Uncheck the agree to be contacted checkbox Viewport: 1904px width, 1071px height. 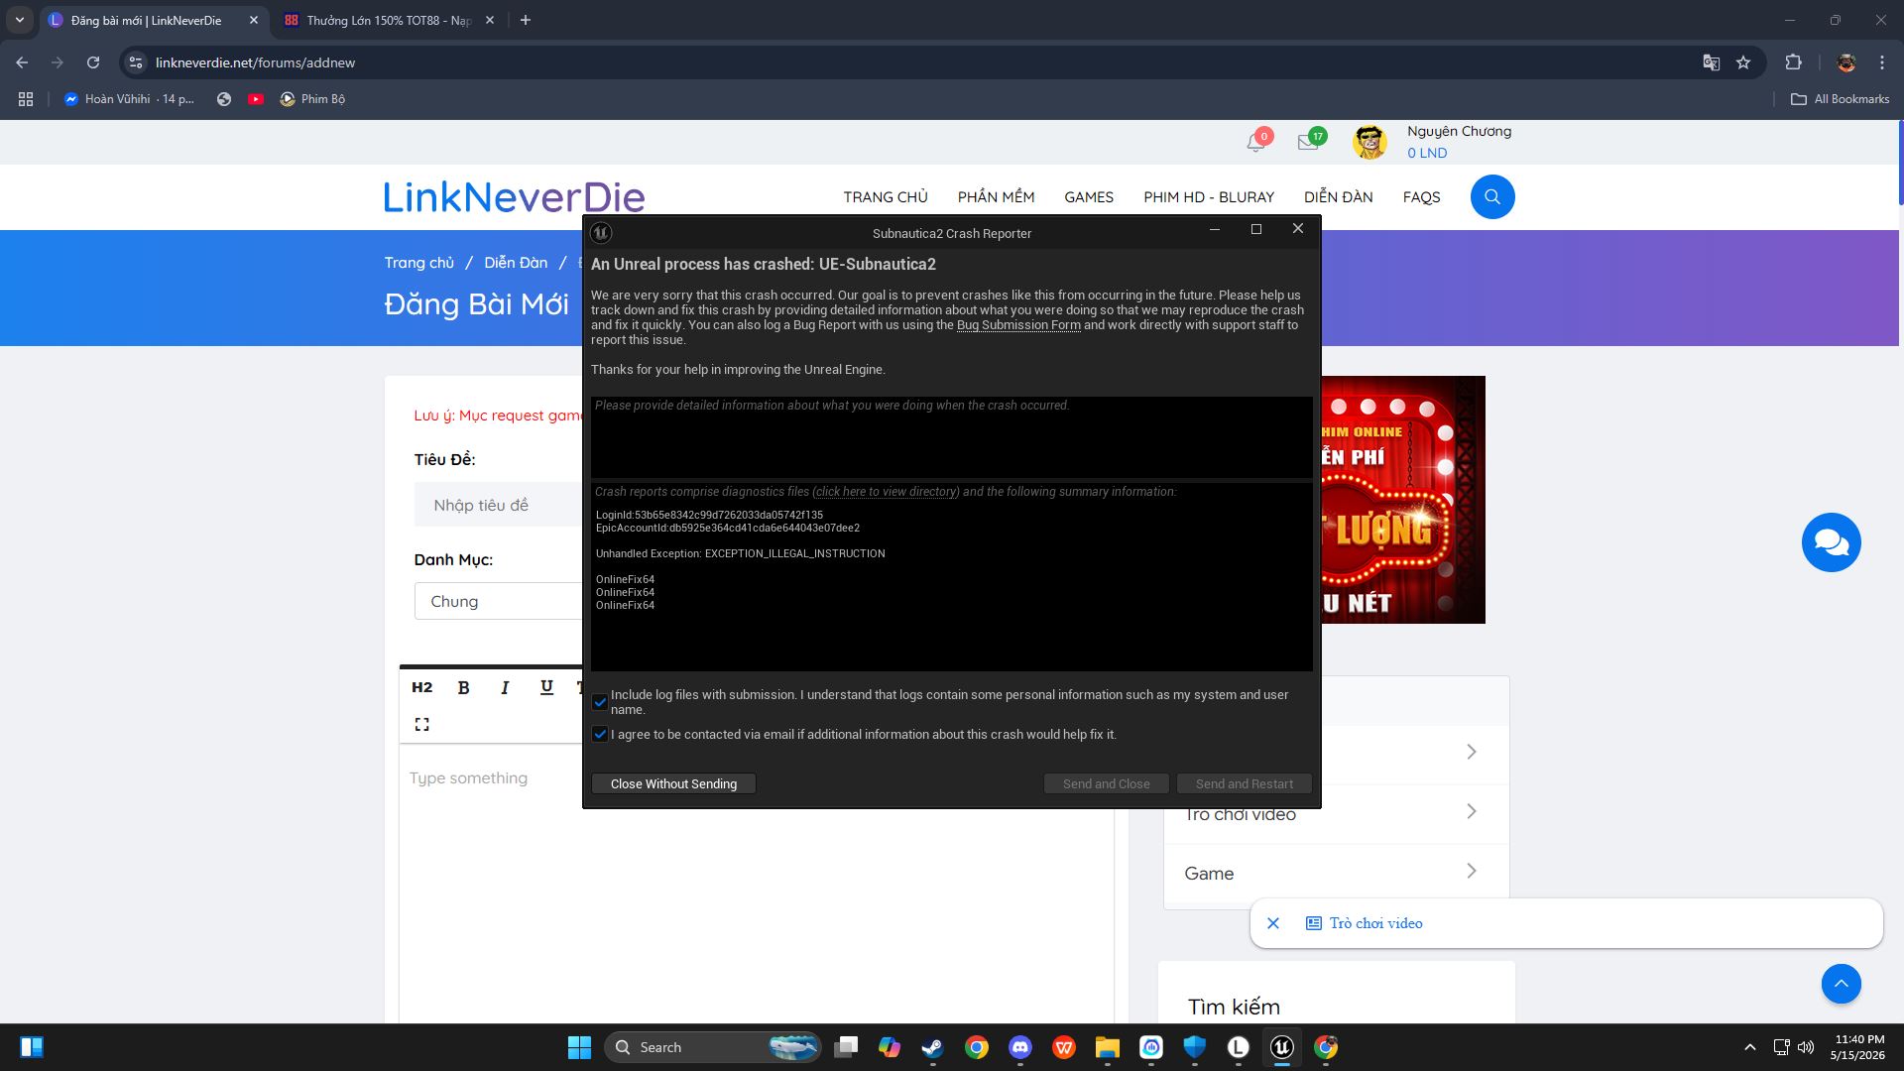(x=600, y=735)
